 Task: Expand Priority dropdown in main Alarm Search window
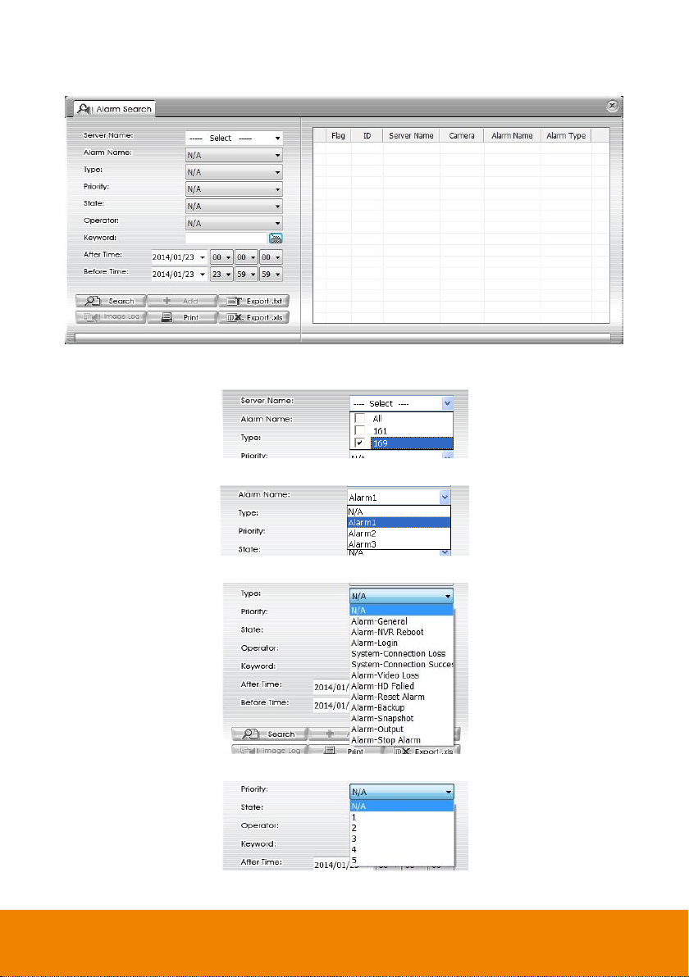pos(234,189)
